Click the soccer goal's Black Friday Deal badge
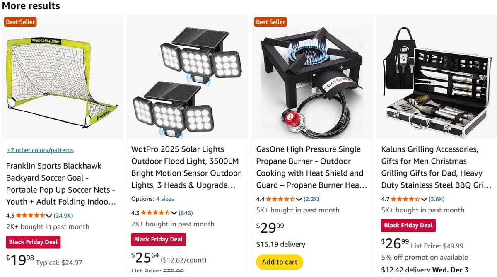Viewport: 497px width, 277px height. pos(33,242)
